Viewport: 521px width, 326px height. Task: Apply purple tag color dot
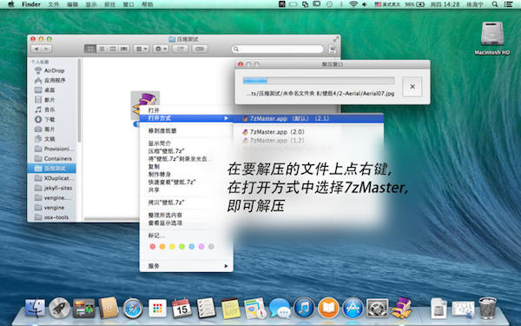click(201, 247)
